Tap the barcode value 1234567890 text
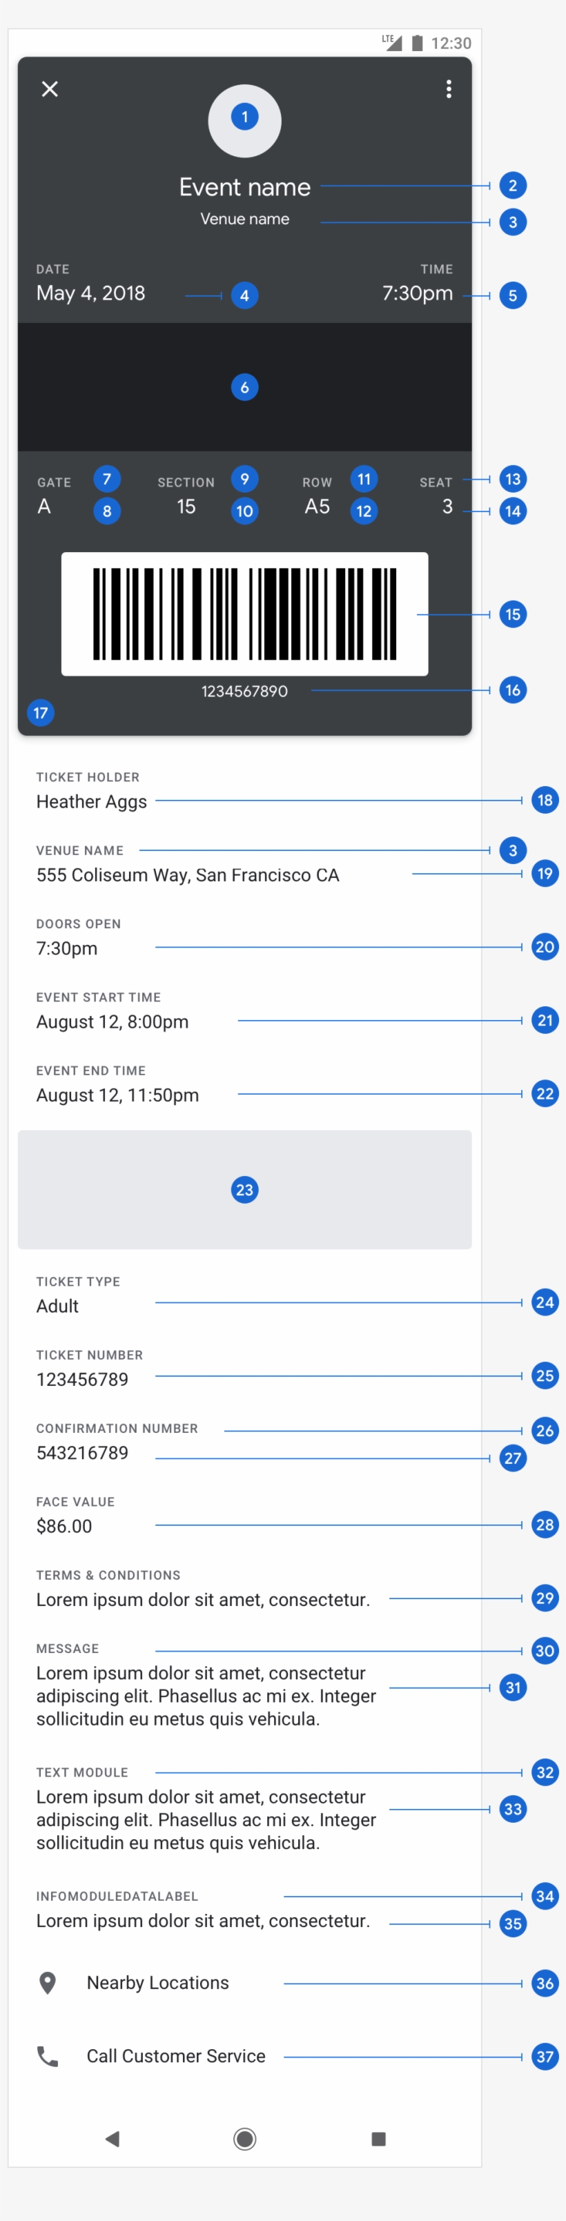Screen dimensions: 566x2221 [x=245, y=692]
